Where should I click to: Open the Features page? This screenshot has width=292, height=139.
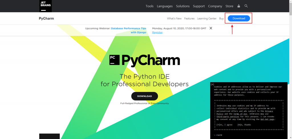[189, 18]
